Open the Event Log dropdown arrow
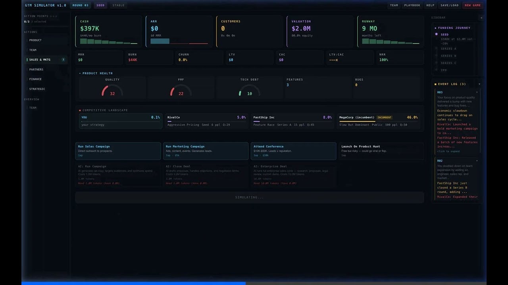This screenshot has width=508, height=285. click(x=480, y=84)
